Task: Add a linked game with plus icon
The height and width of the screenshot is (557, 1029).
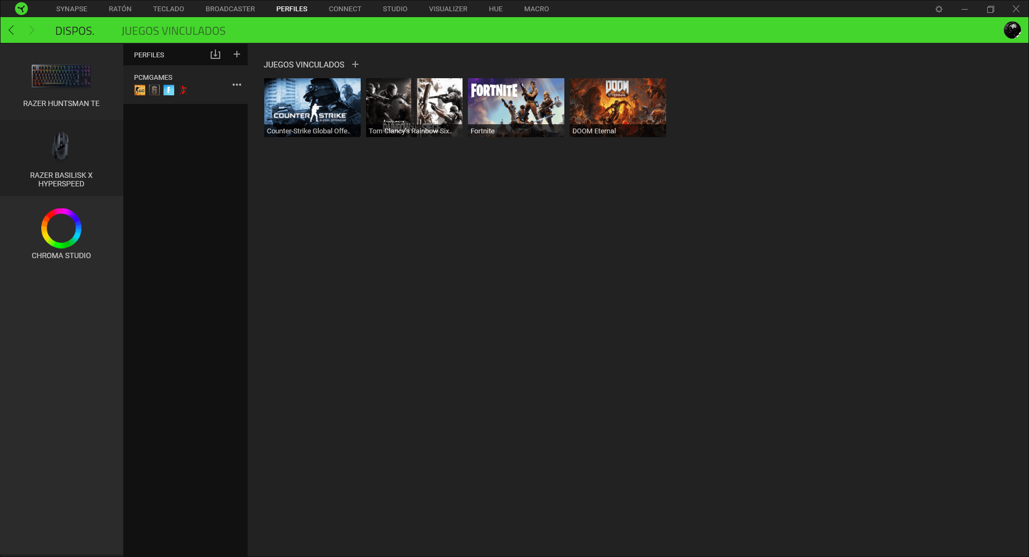Action: (x=355, y=64)
